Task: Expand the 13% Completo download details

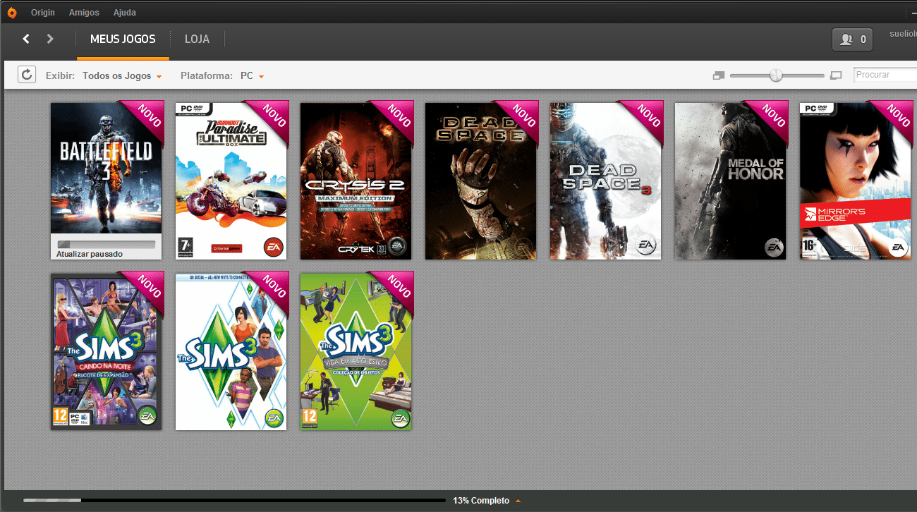Action: pyautogui.click(x=486, y=501)
